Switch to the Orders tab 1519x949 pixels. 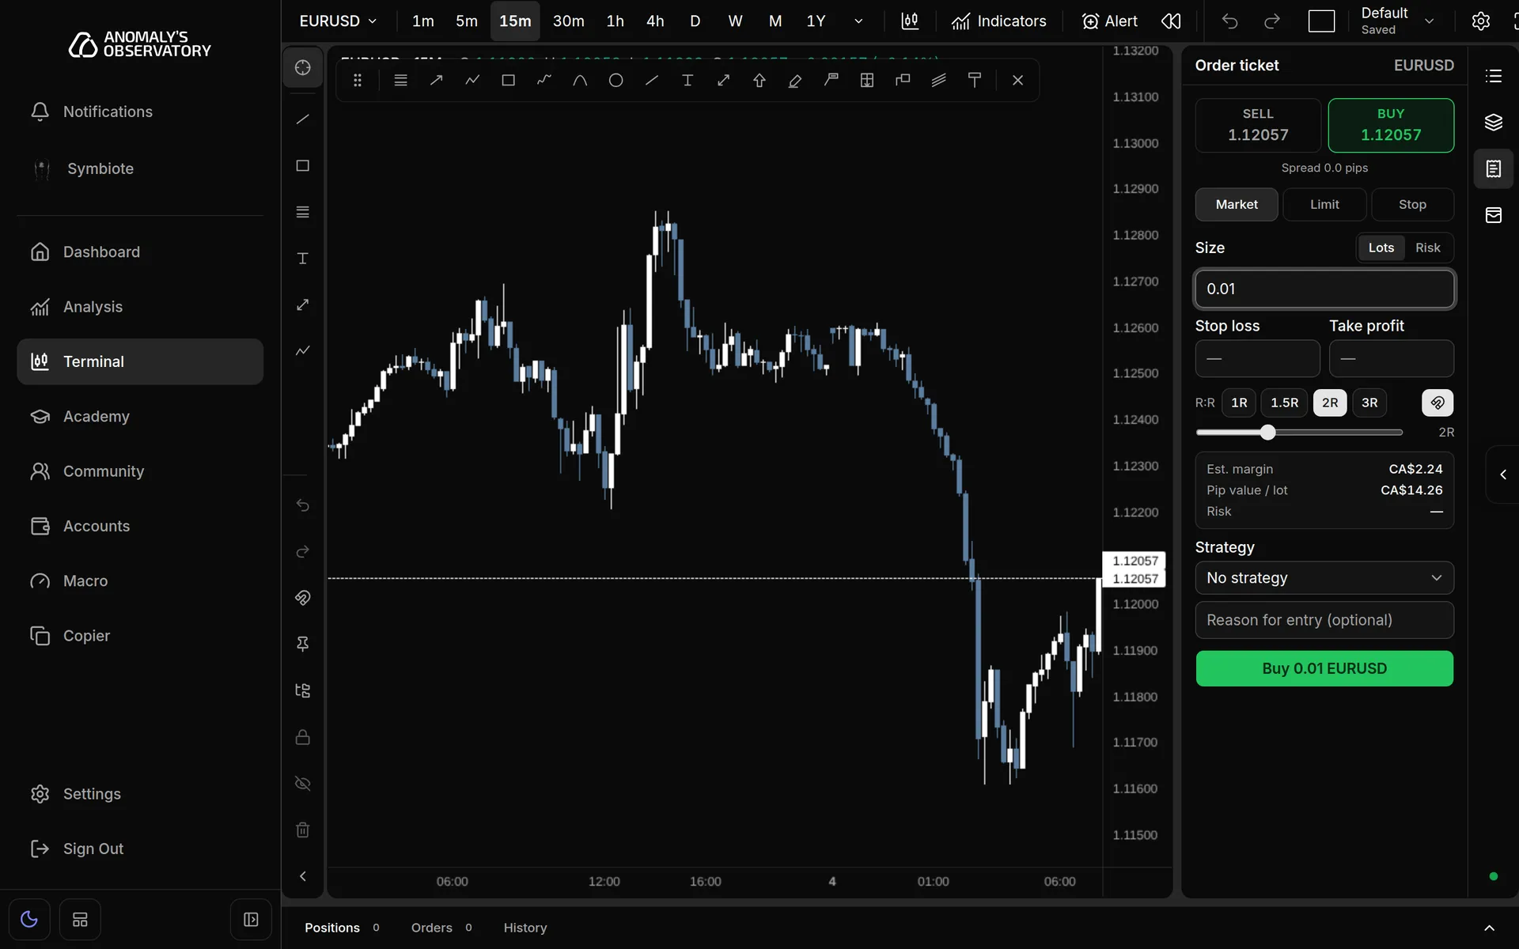[441, 928]
